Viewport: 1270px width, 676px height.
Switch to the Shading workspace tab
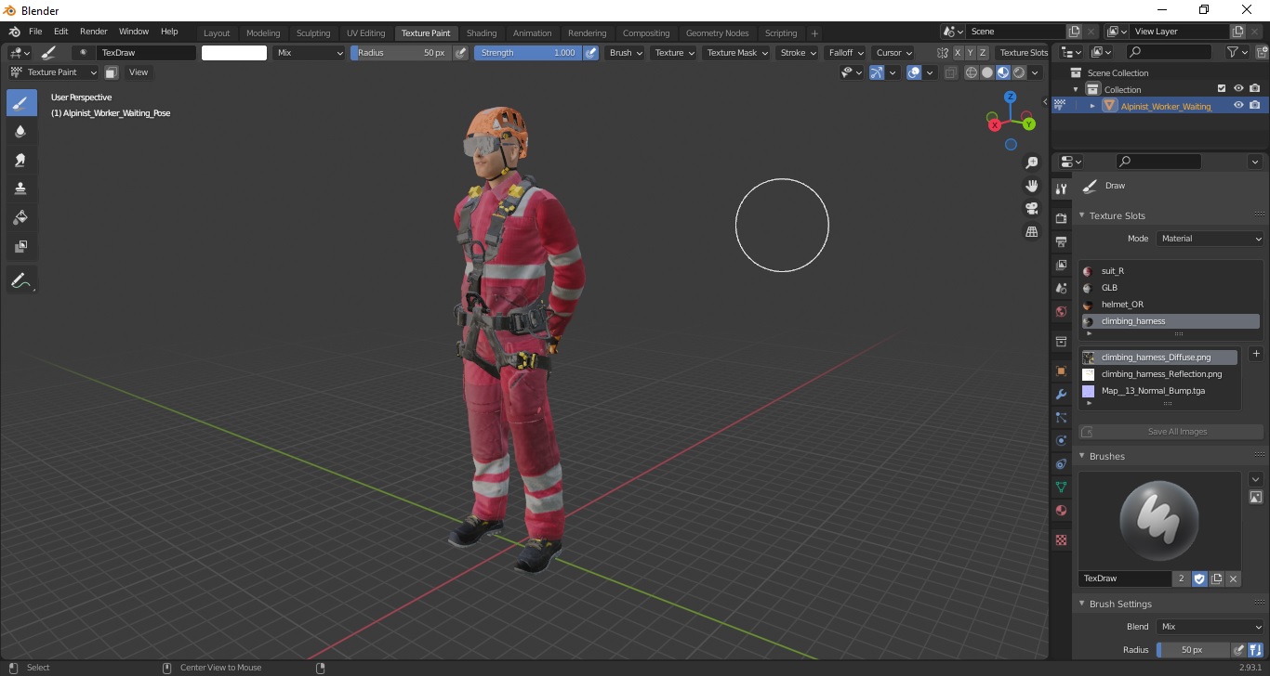click(482, 33)
